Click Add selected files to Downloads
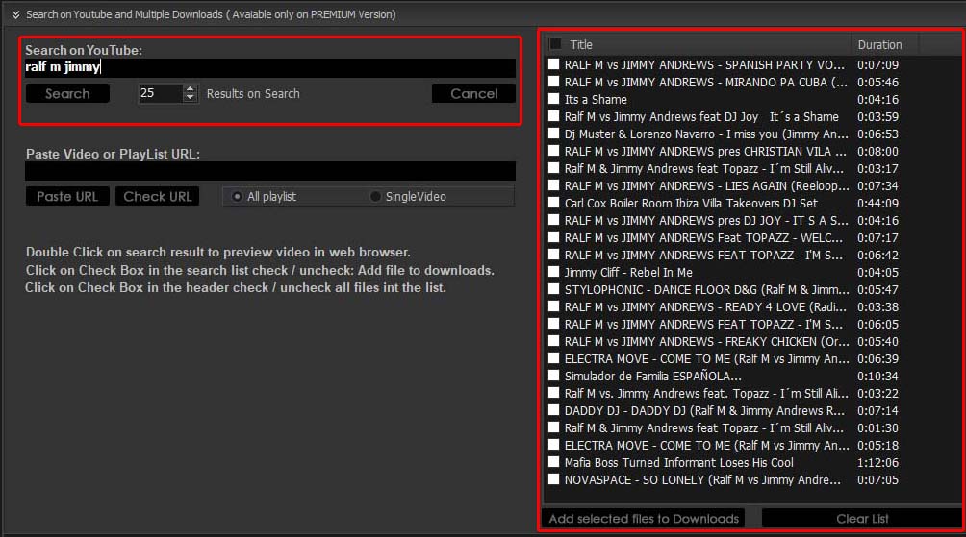The height and width of the screenshot is (537, 966). [x=643, y=518]
